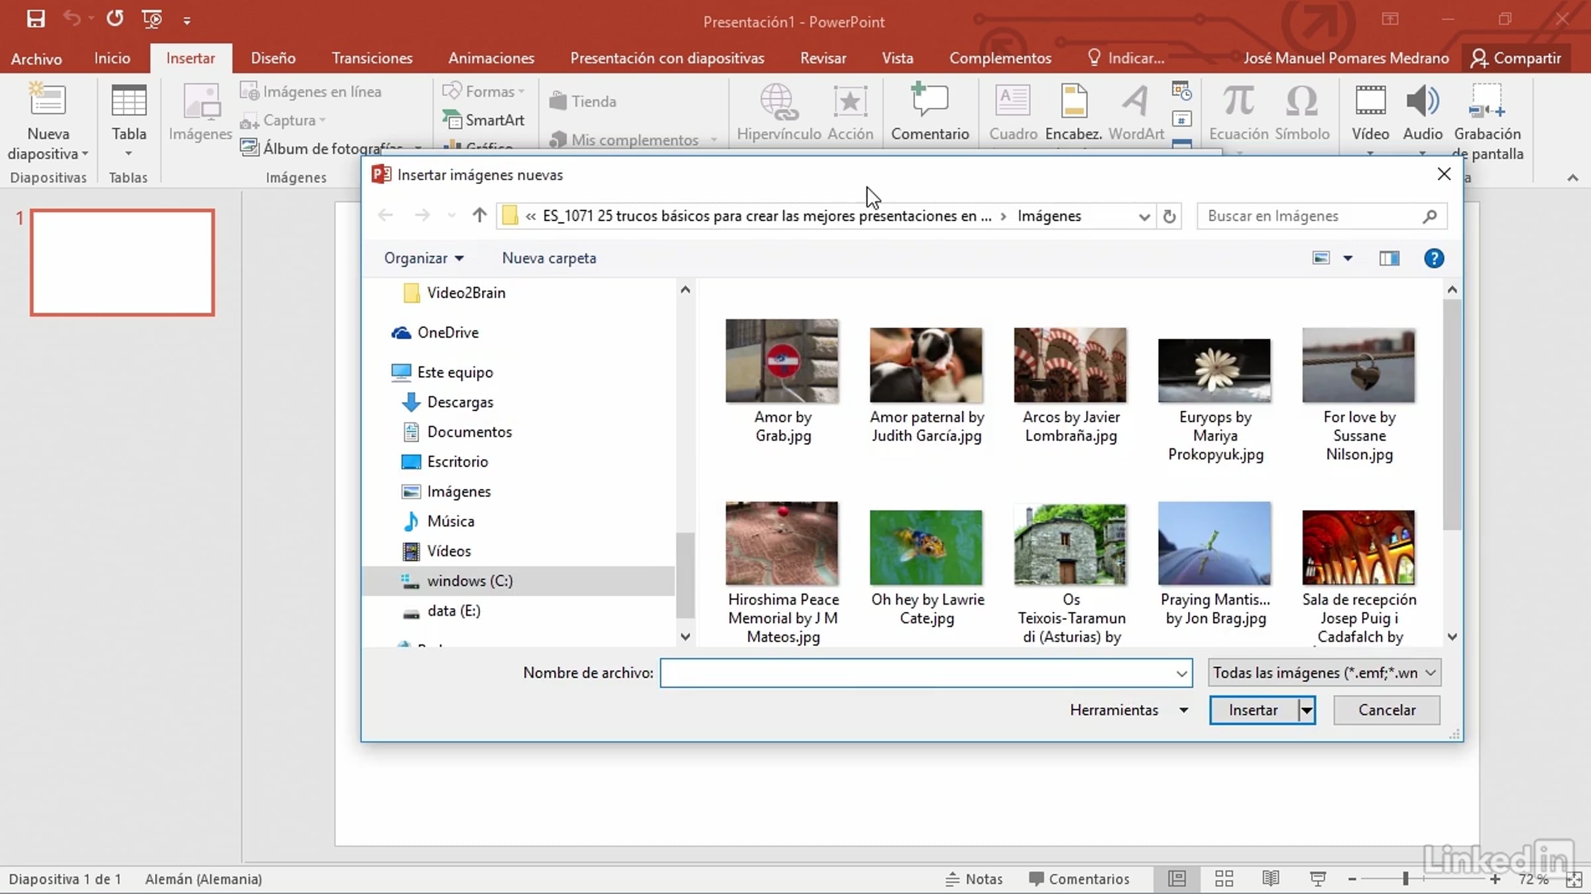
Task: Select OneDrive in the navigation pane
Action: (435, 332)
